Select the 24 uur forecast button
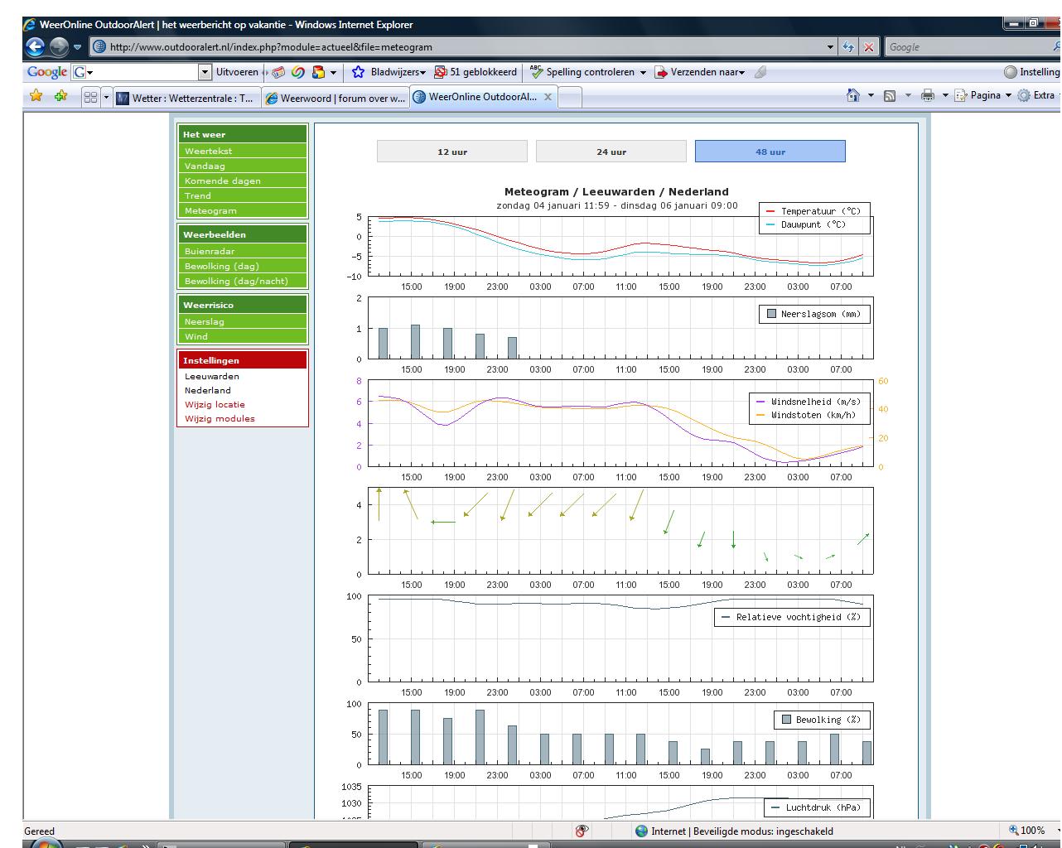The width and height of the screenshot is (1062, 848). click(x=611, y=152)
